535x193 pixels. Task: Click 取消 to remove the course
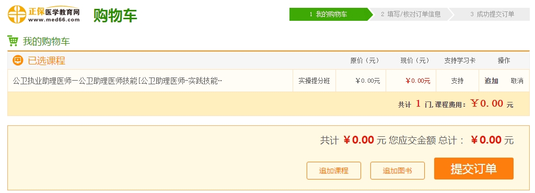pos(517,81)
